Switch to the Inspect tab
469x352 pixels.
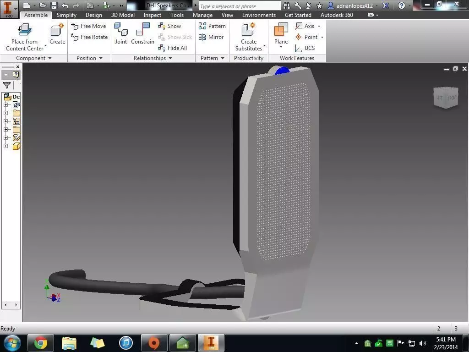pyautogui.click(x=152, y=15)
